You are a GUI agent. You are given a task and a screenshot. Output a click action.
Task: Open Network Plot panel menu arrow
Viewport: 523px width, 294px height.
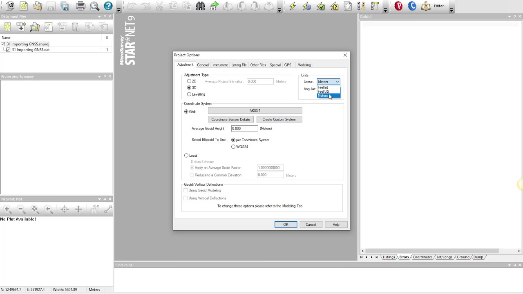point(99,199)
